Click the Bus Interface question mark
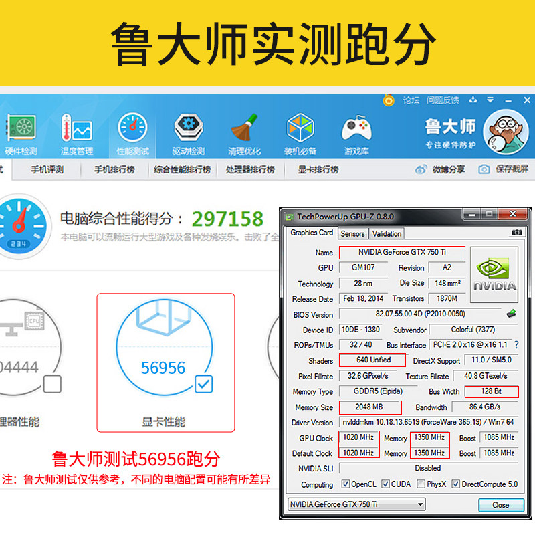Viewport: 535px width, 535px height. (516, 345)
